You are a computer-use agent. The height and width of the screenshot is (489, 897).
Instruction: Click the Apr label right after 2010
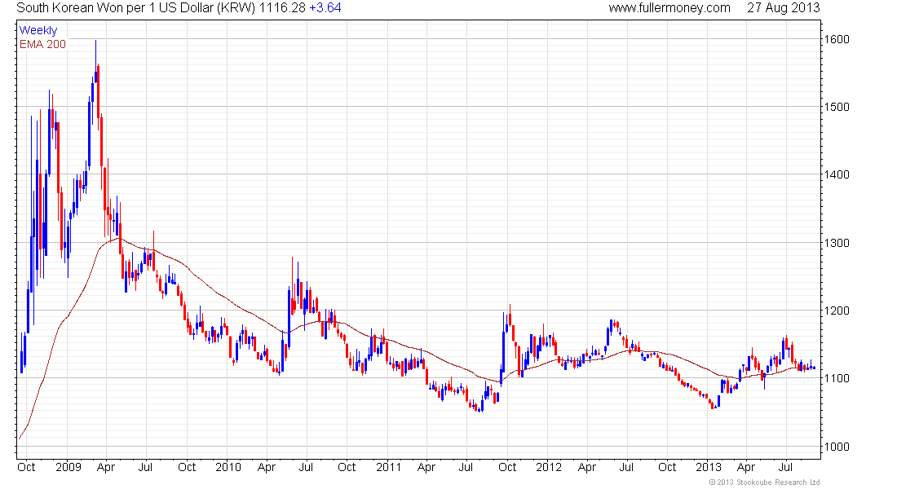pos(267,467)
